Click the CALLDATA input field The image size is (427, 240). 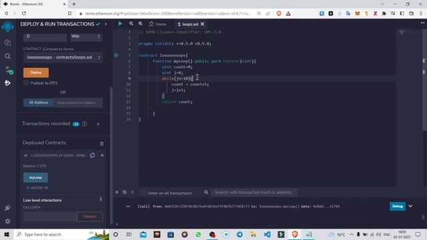[49, 217]
